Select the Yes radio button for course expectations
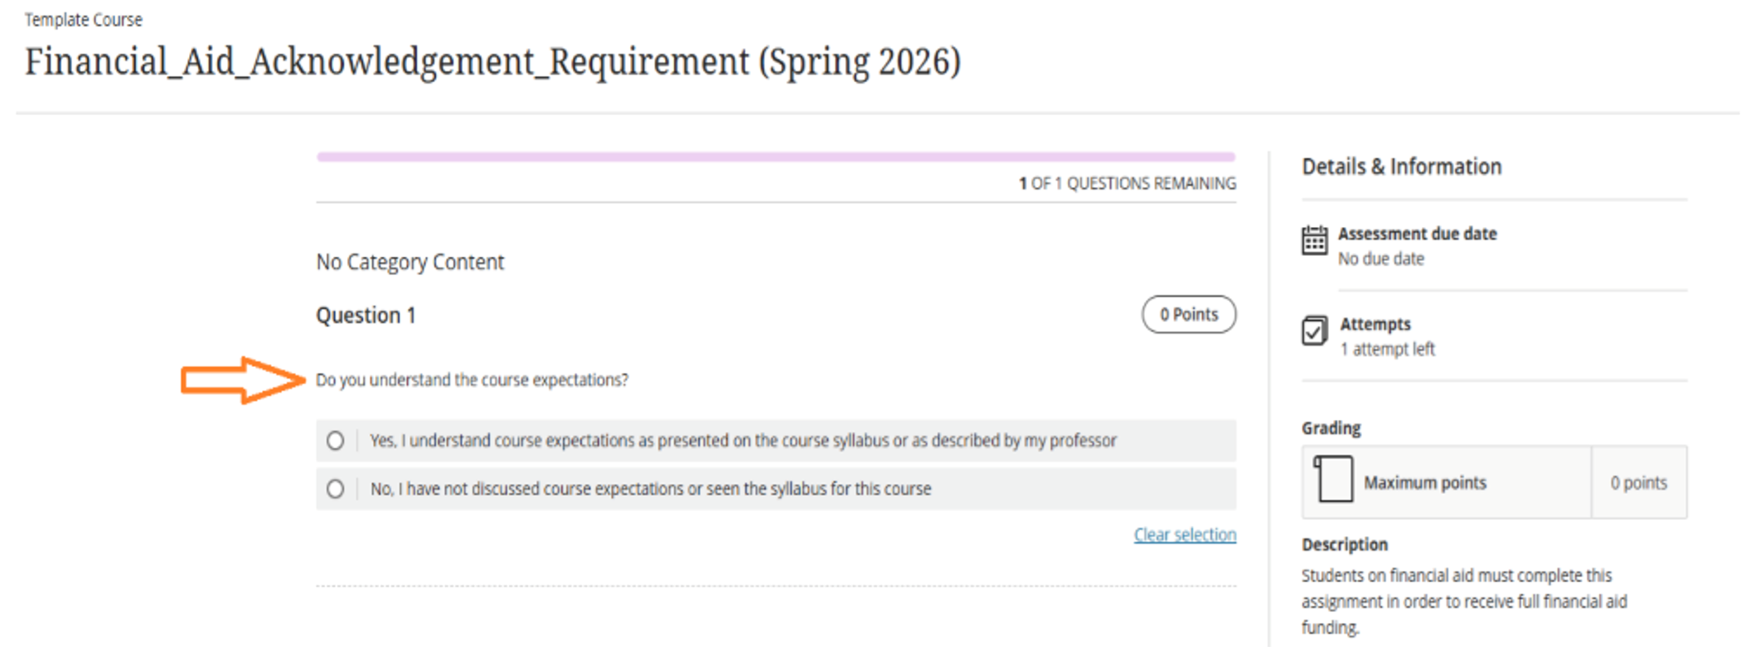 click(x=335, y=441)
